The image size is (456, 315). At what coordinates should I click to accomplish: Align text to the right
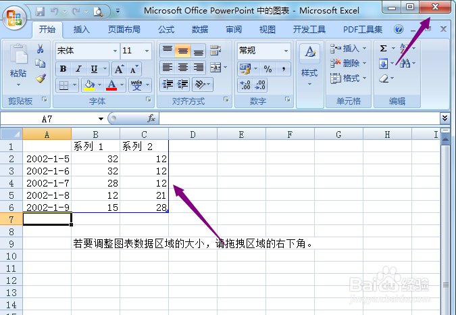[199, 68]
